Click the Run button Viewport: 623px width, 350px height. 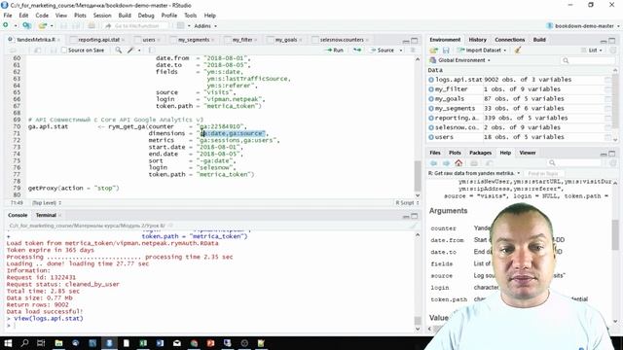tap(334, 51)
